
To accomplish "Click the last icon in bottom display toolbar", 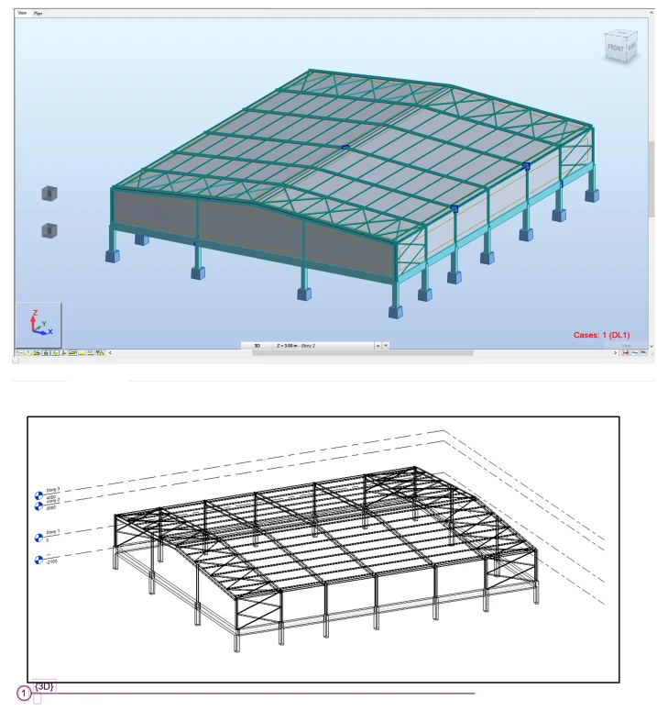I will click(x=100, y=352).
